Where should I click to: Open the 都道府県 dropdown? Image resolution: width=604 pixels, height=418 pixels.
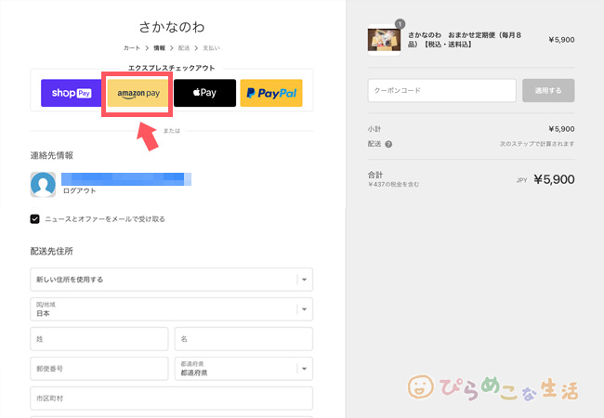tap(243, 369)
